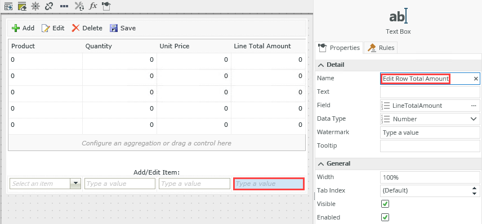482x224 pixels.
Task: Toggle the Visible checkbox
Action: coord(385,204)
